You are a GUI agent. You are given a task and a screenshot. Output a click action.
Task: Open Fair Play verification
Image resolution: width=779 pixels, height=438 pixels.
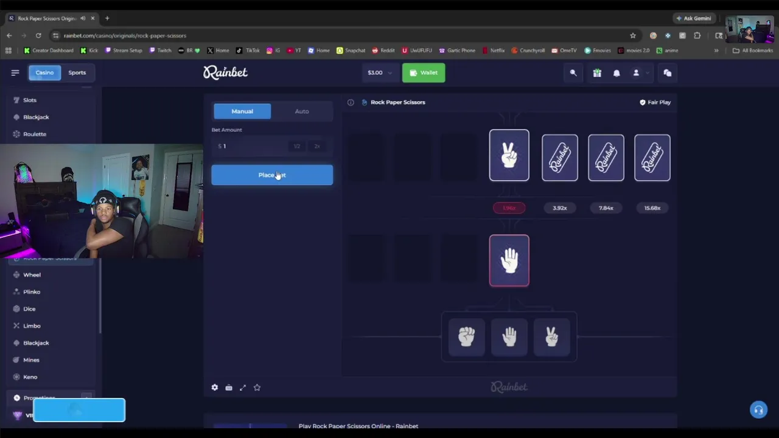(655, 102)
